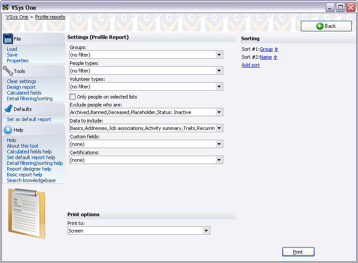Click the Defaults pushpin icon

pyautogui.click(x=8, y=109)
